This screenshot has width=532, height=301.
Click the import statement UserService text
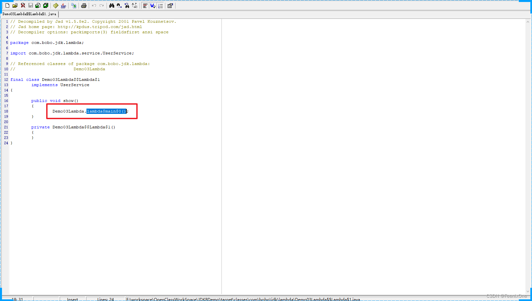click(x=117, y=53)
